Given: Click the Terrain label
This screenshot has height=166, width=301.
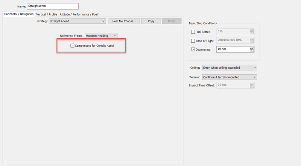Looking at the screenshot, I should point(195,77).
